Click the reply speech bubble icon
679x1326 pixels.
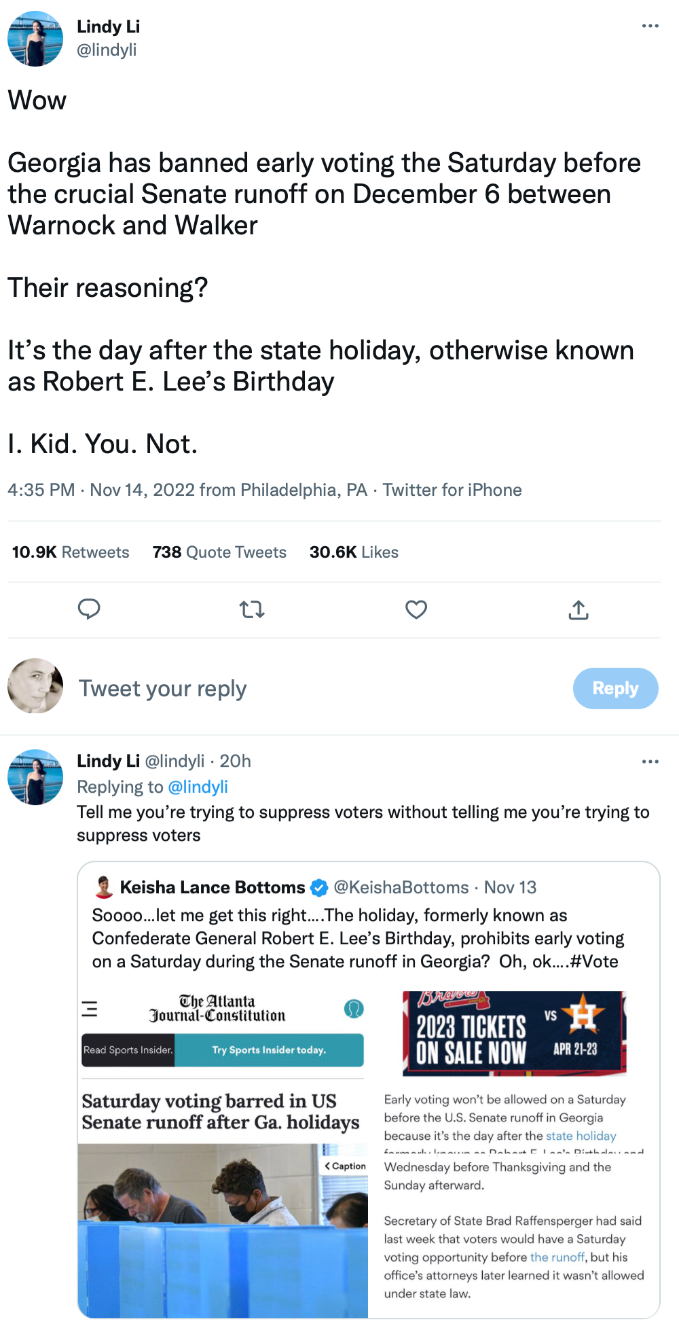coord(89,609)
